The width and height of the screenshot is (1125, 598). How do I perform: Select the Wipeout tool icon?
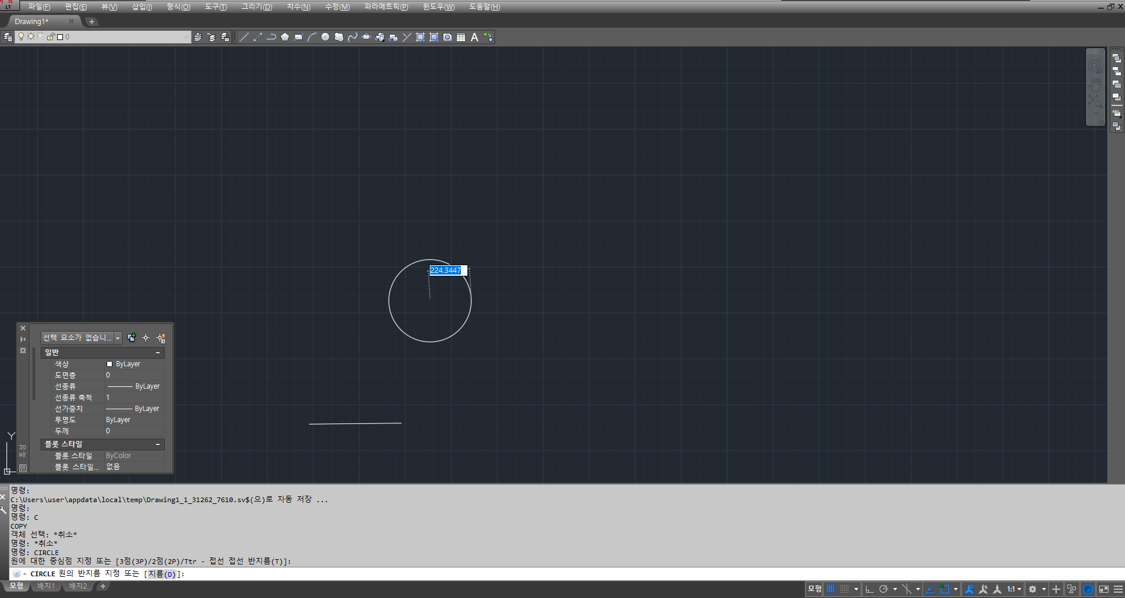(447, 37)
